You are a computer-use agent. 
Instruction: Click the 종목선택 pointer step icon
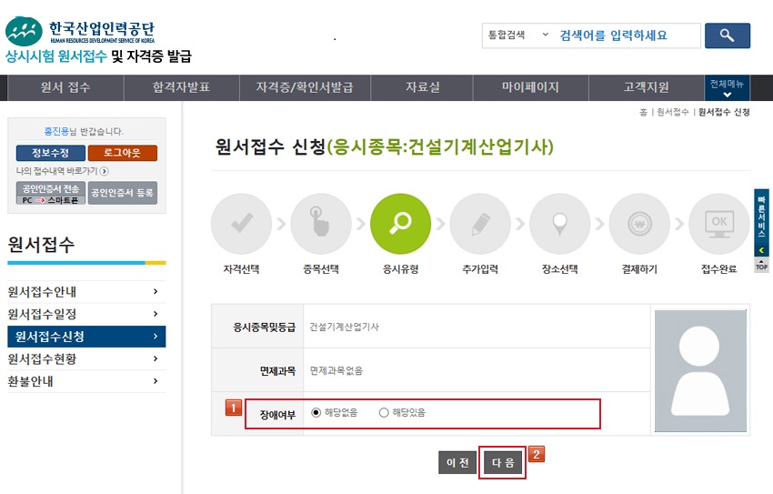[320, 224]
